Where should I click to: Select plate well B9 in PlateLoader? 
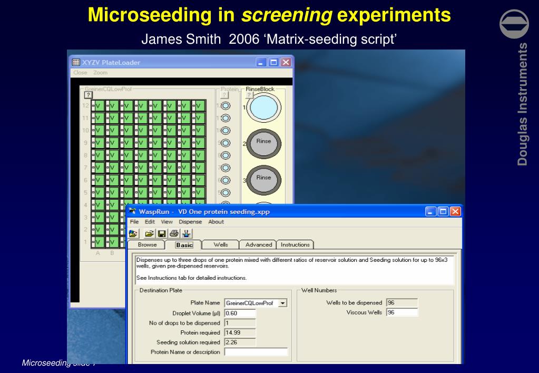click(112, 143)
